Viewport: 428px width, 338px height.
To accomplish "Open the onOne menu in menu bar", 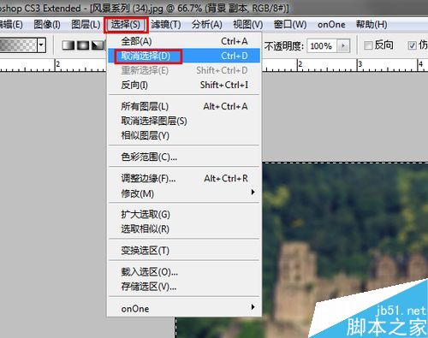I will 331,25.
